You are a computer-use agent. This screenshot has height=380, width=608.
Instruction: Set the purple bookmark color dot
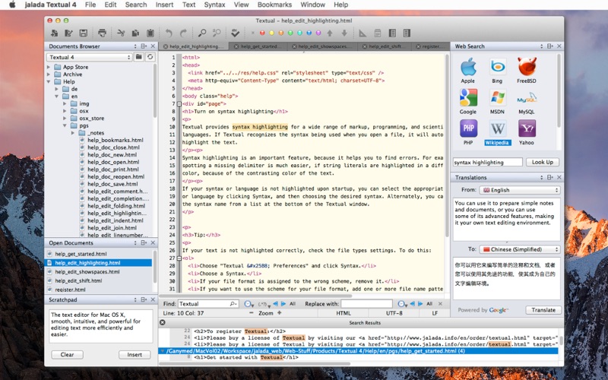(x=318, y=33)
